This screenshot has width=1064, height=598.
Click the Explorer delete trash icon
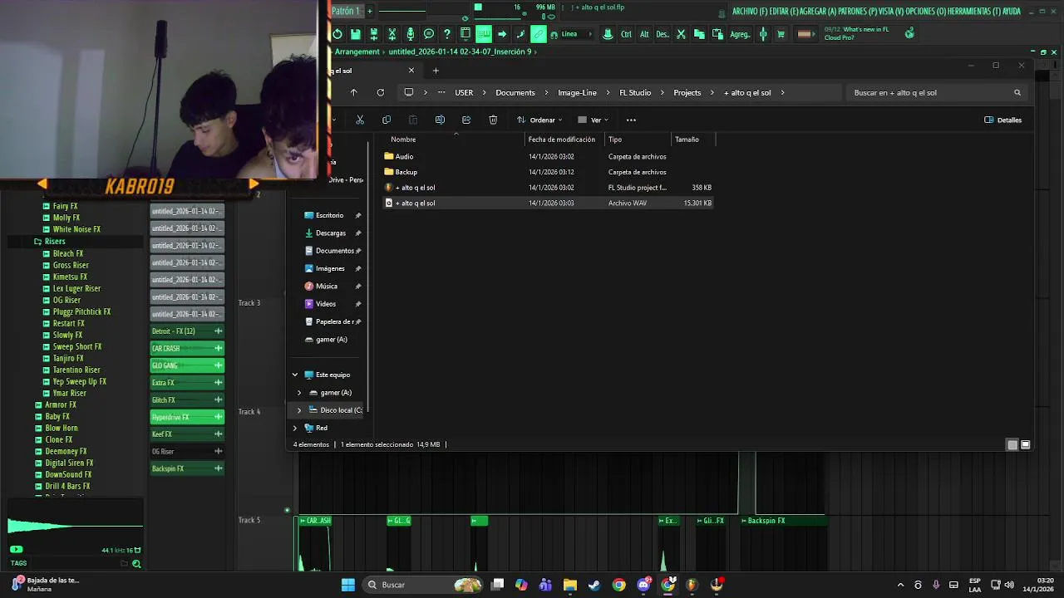493,120
